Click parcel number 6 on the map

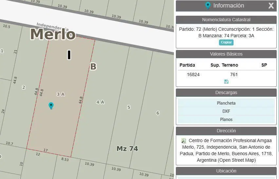click(x=158, y=113)
